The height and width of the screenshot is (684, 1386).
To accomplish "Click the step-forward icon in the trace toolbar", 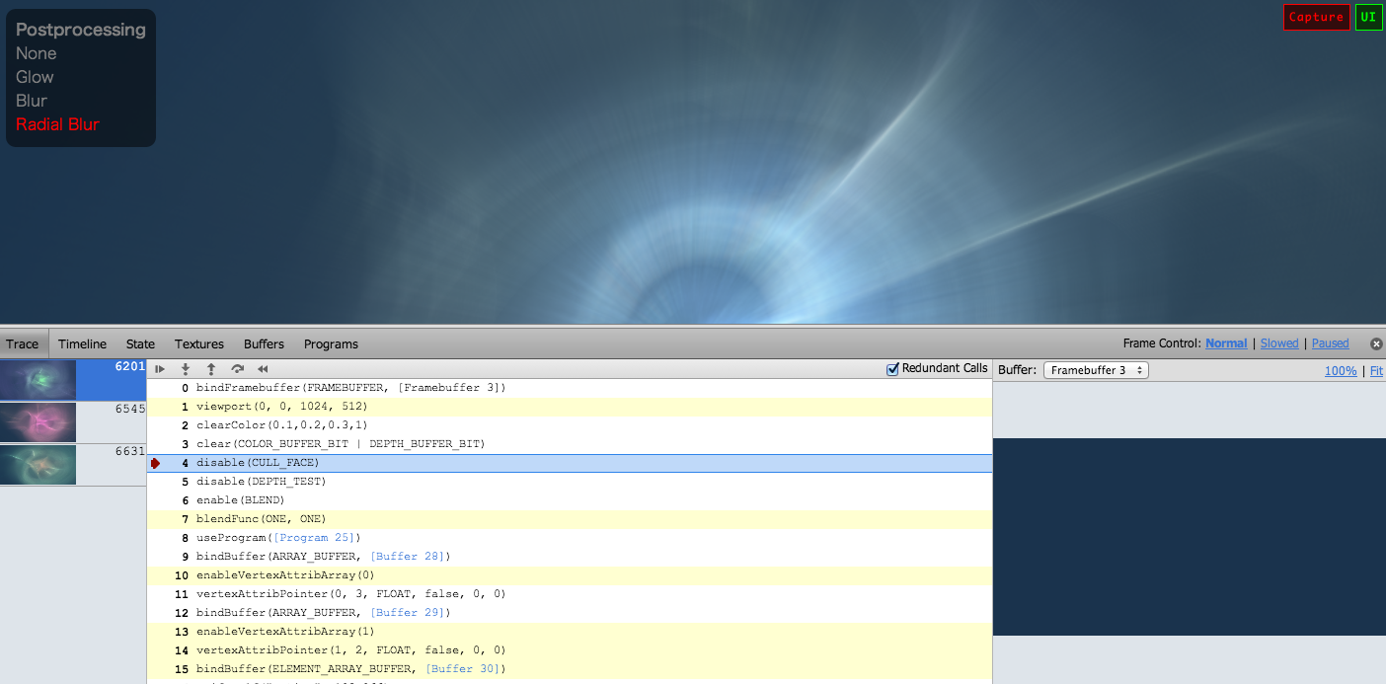I will [186, 368].
